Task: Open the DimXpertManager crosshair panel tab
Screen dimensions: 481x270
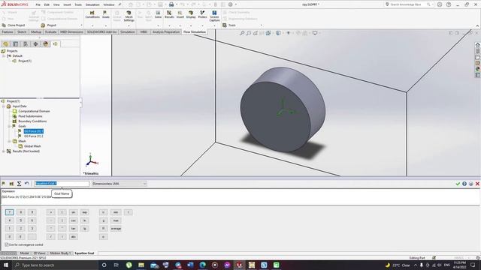Action: pos(35,44)
